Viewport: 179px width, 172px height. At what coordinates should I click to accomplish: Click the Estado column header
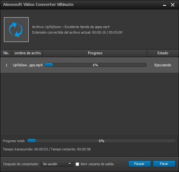pos(163,53)
